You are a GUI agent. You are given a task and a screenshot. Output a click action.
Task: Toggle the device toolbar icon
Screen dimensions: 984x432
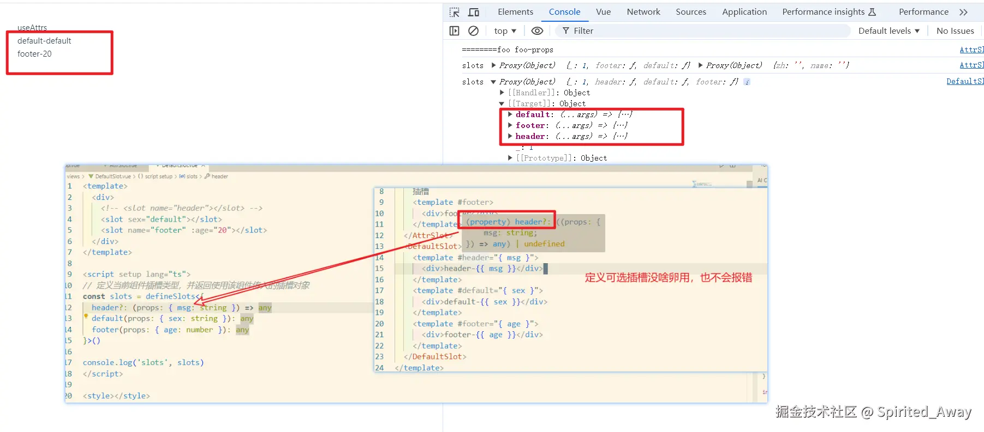point(474,12)
